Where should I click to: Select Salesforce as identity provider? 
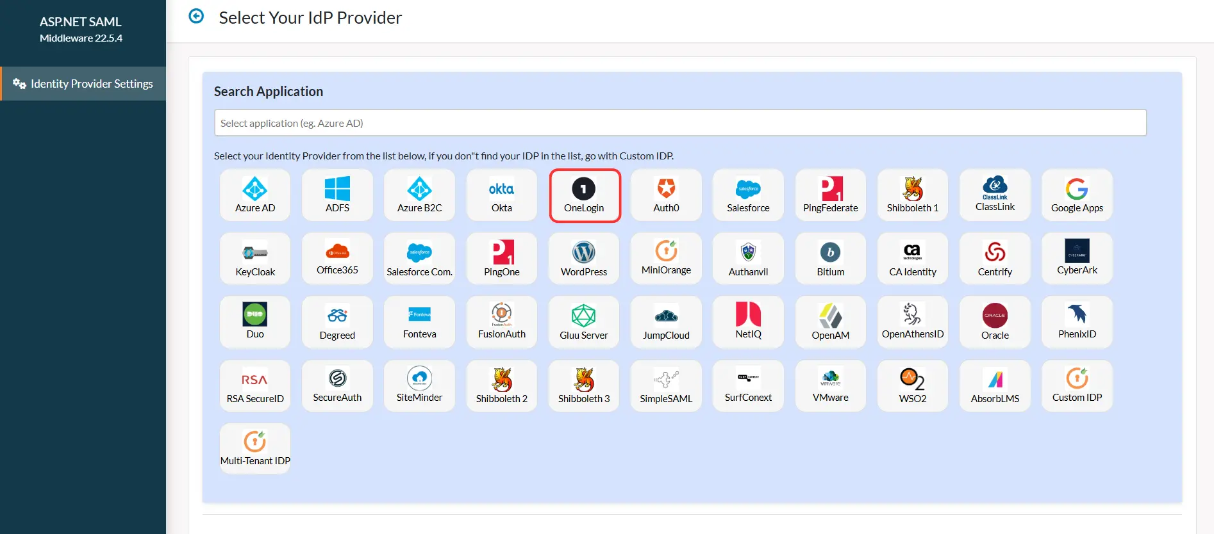(748, 195)
